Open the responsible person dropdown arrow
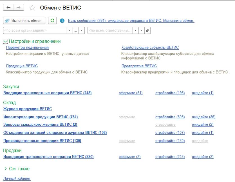 tap(136, 30)
